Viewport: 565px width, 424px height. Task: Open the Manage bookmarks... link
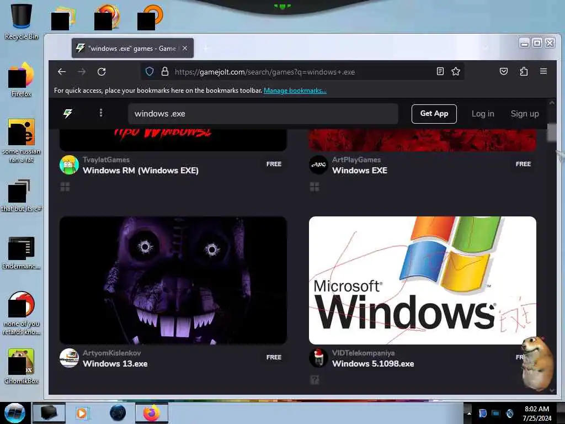coord(295,91)
